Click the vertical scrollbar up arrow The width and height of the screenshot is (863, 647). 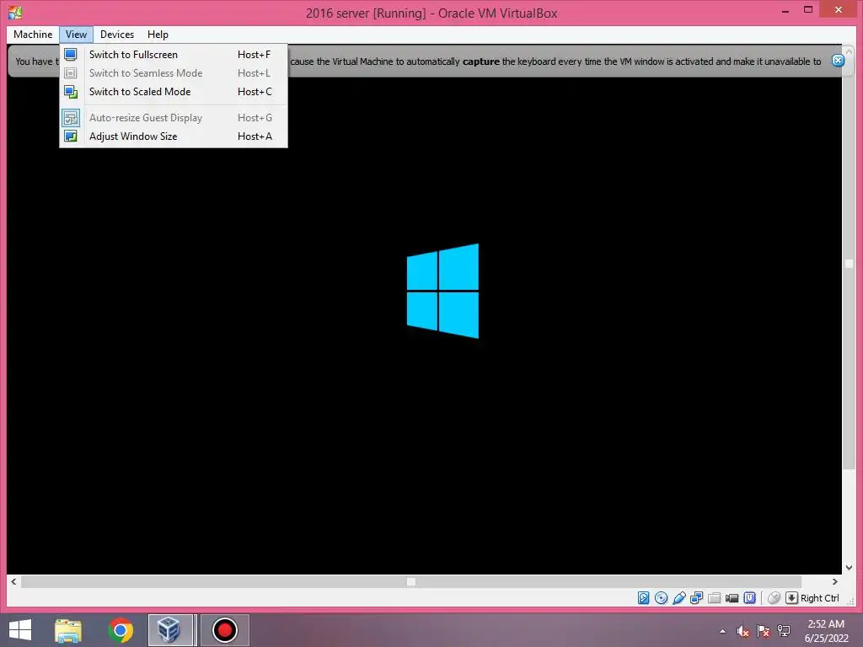coord(849,51)
